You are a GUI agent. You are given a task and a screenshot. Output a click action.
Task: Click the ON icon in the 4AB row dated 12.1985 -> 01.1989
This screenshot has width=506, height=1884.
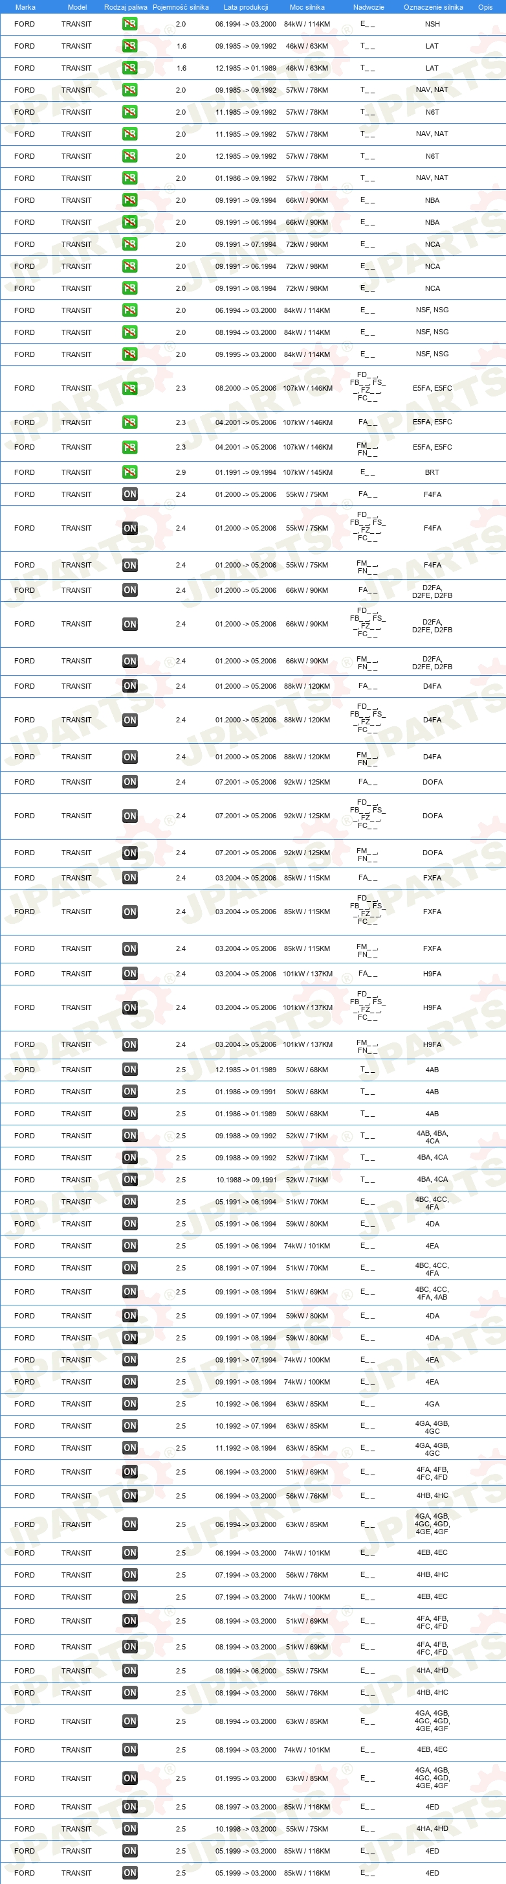[x=130, y=1069]
